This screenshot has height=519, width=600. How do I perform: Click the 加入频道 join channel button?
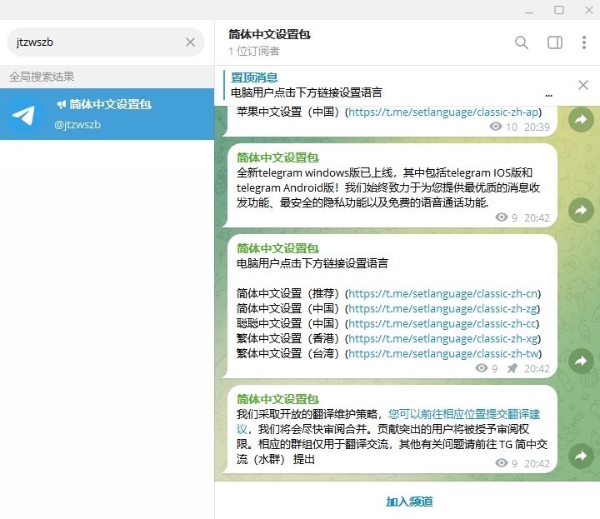(x=408, y=502)
